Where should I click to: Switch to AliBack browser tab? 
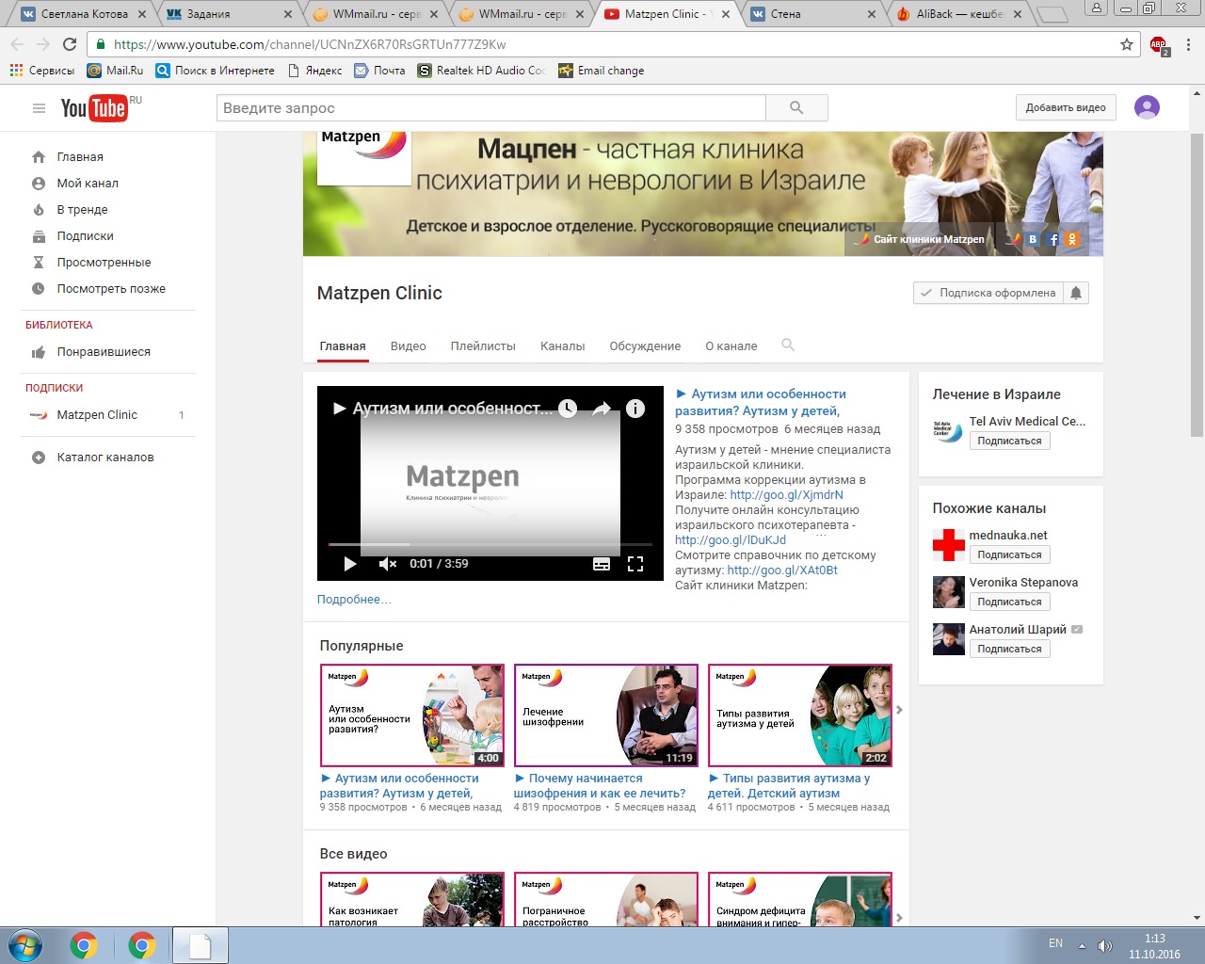click(958, 14)
